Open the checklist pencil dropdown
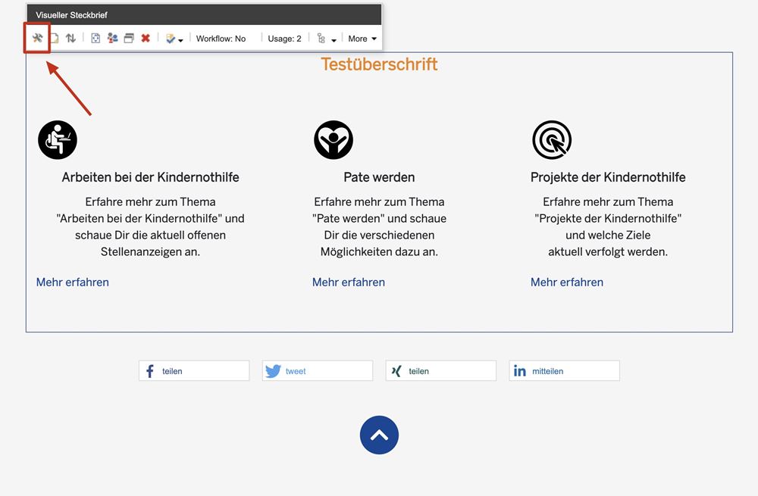This screenshot has height=496, width=758. (174, 39)
